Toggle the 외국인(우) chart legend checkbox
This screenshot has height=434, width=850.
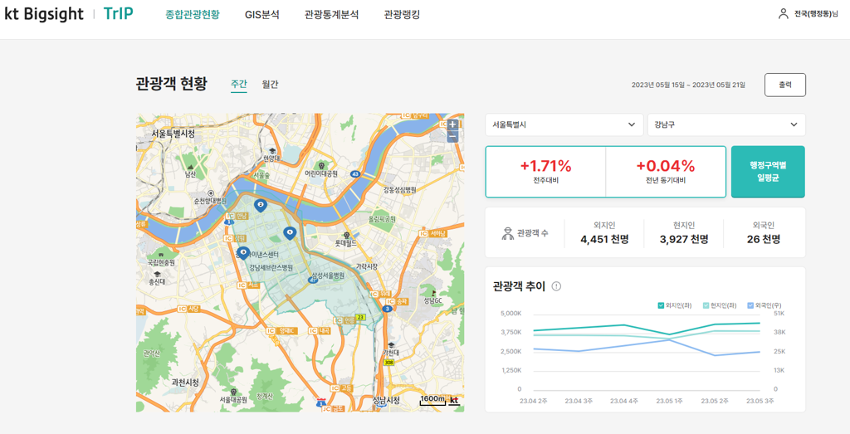(750, 305)
